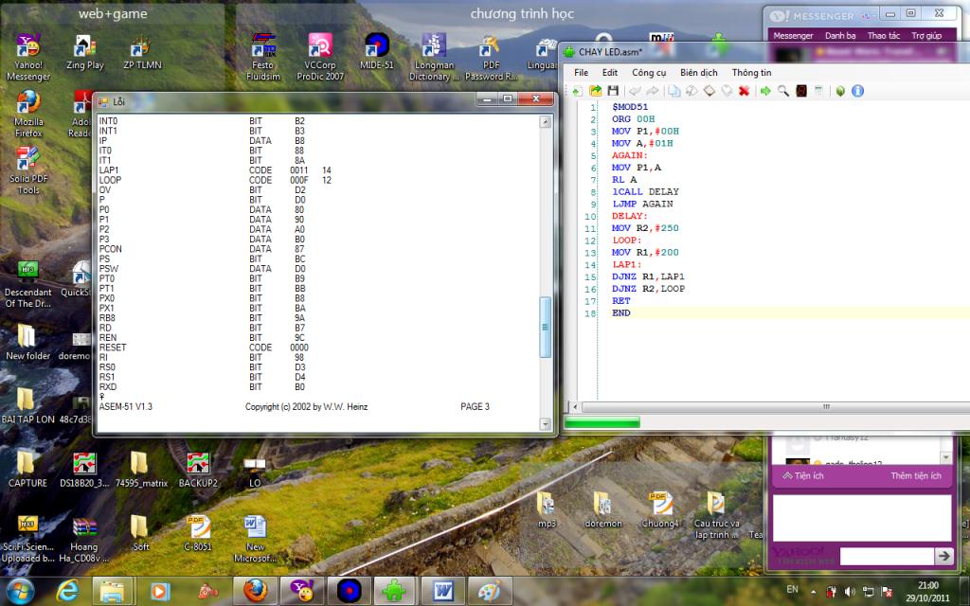The width and height of the screenshot is (970, 606).
Task: Click the Lỗi window vertical scrollbar thumb
Action: tap(545, 327)
